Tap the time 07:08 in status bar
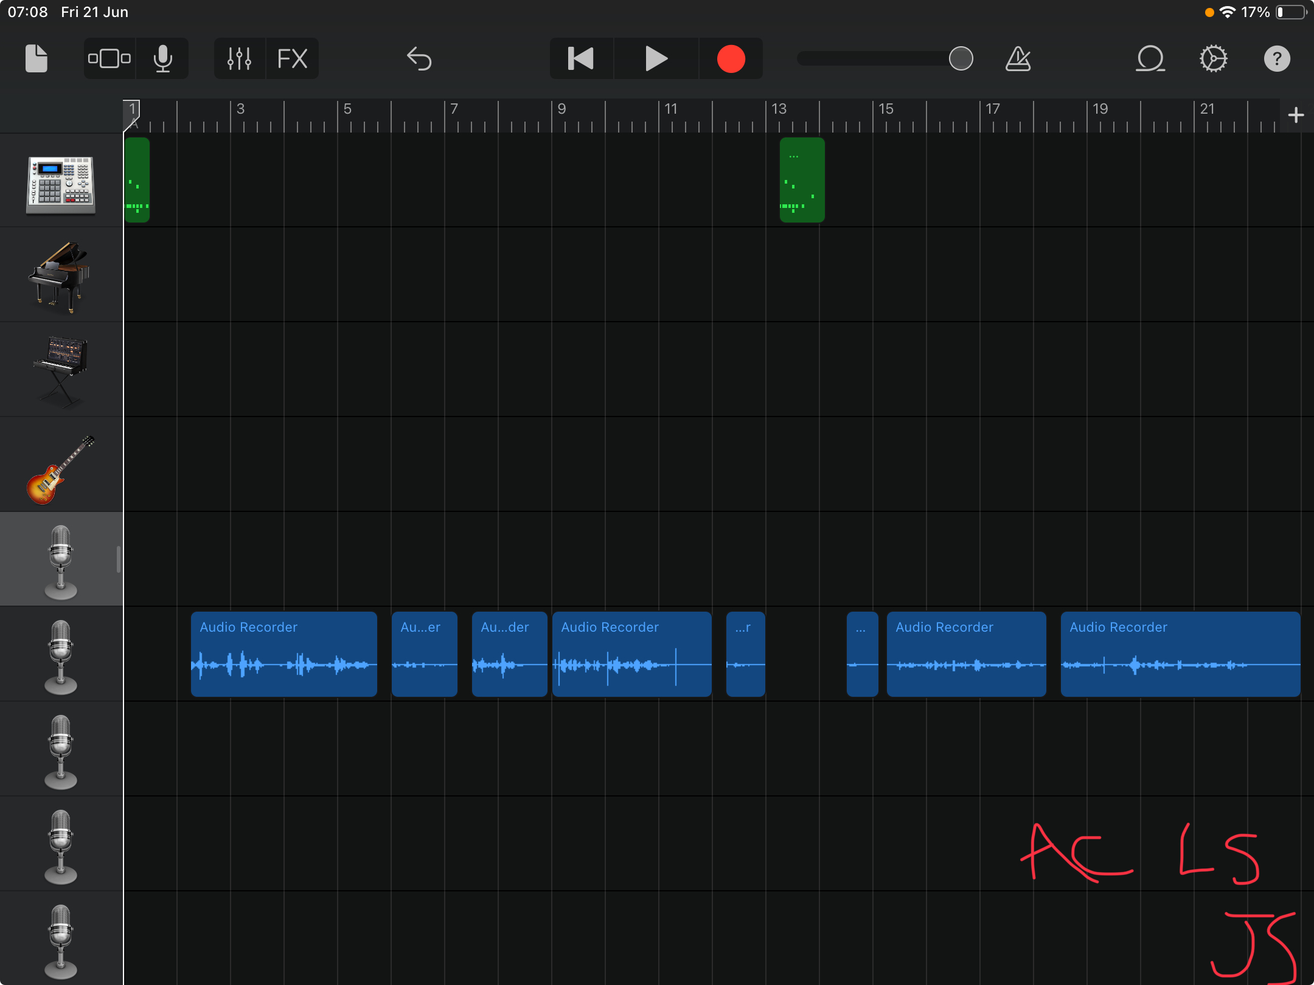 (27, 12)
